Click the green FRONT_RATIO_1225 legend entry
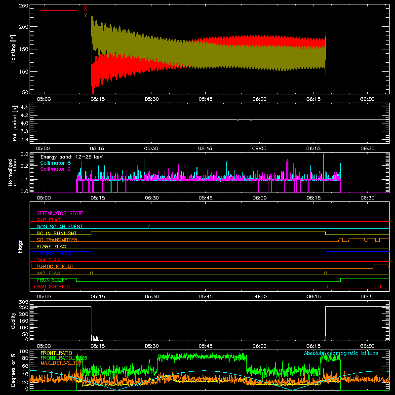This screenshot has width=395, height=395. (x=64, y=358)
